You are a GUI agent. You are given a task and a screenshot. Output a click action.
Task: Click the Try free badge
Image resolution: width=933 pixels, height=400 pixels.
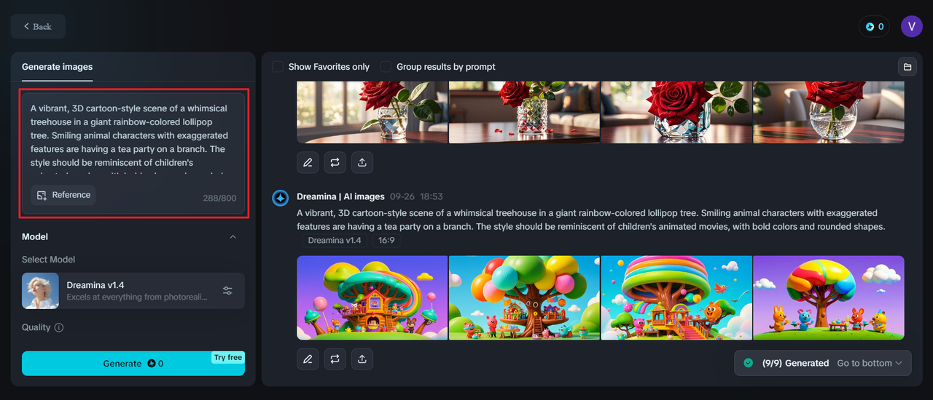228,358
